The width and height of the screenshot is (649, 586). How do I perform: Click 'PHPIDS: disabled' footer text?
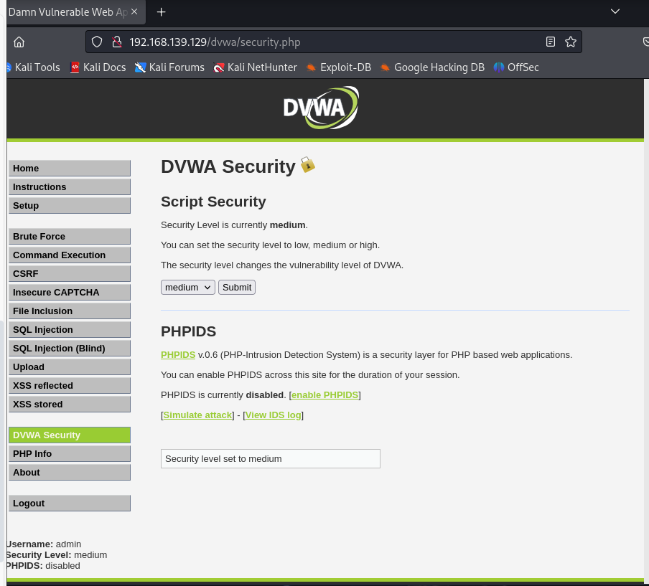(x=44, y=566)
